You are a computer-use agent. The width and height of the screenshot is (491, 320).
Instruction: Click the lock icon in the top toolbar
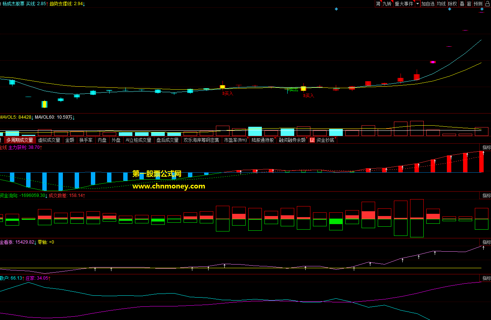coord(487,4)
